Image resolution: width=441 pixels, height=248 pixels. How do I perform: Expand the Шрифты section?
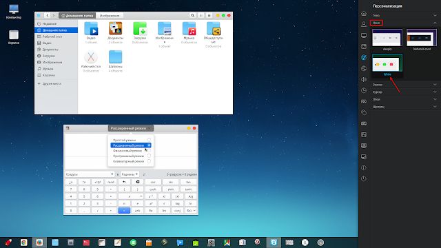pyautogui.click(x=404, y=107)
